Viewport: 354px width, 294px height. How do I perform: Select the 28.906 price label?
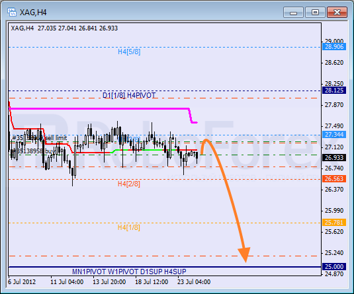pos(334,47)
